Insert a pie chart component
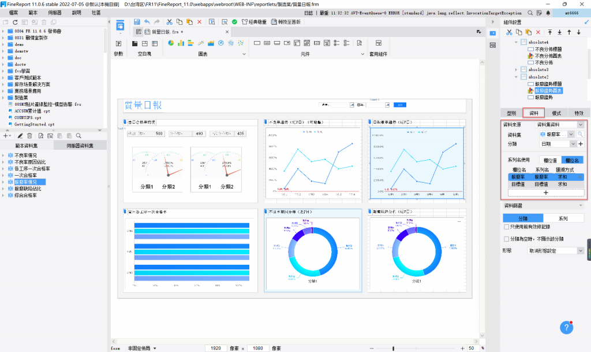Image resolution: width=591 pixels, height=352 pixels. (171, 43)
